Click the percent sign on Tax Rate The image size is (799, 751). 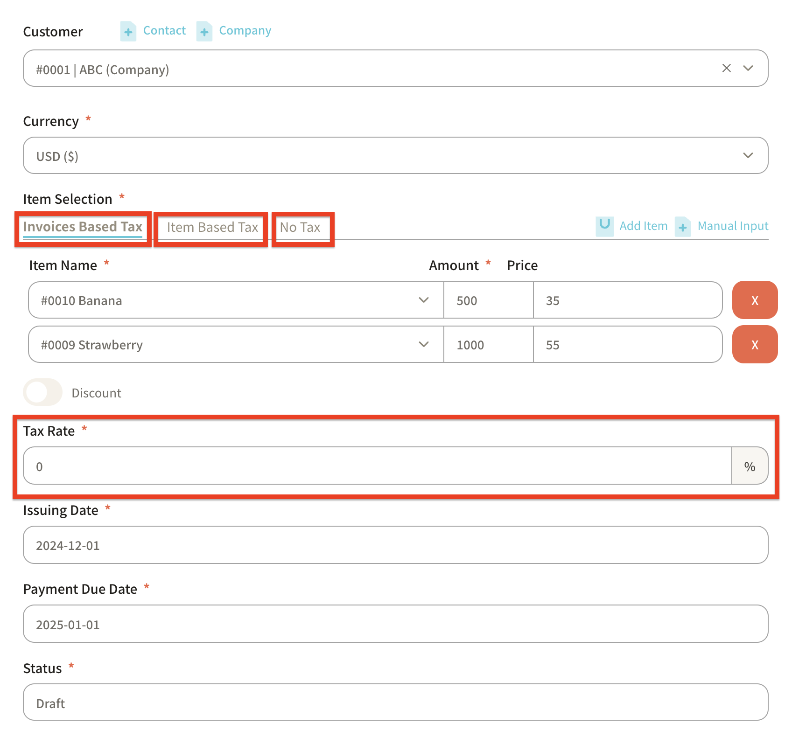(750, 466)
